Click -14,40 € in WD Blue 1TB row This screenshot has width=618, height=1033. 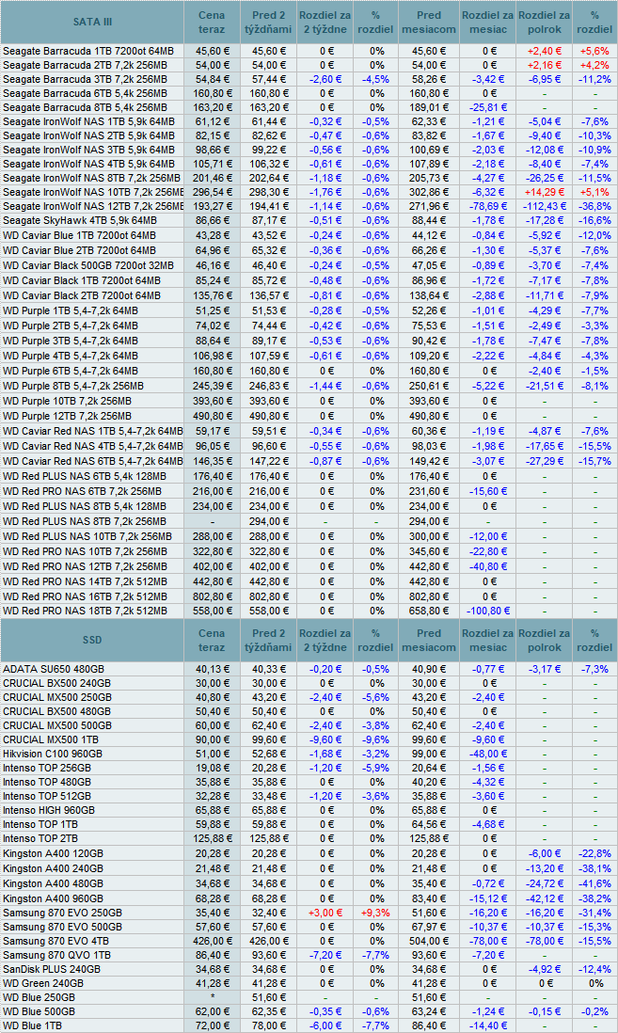(x=488, y=1025)
